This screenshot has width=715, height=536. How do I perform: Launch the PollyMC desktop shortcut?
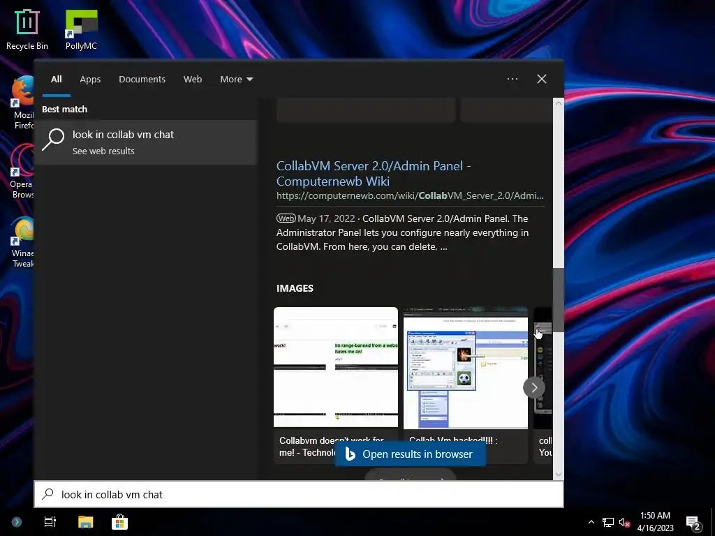pos(81,29)
